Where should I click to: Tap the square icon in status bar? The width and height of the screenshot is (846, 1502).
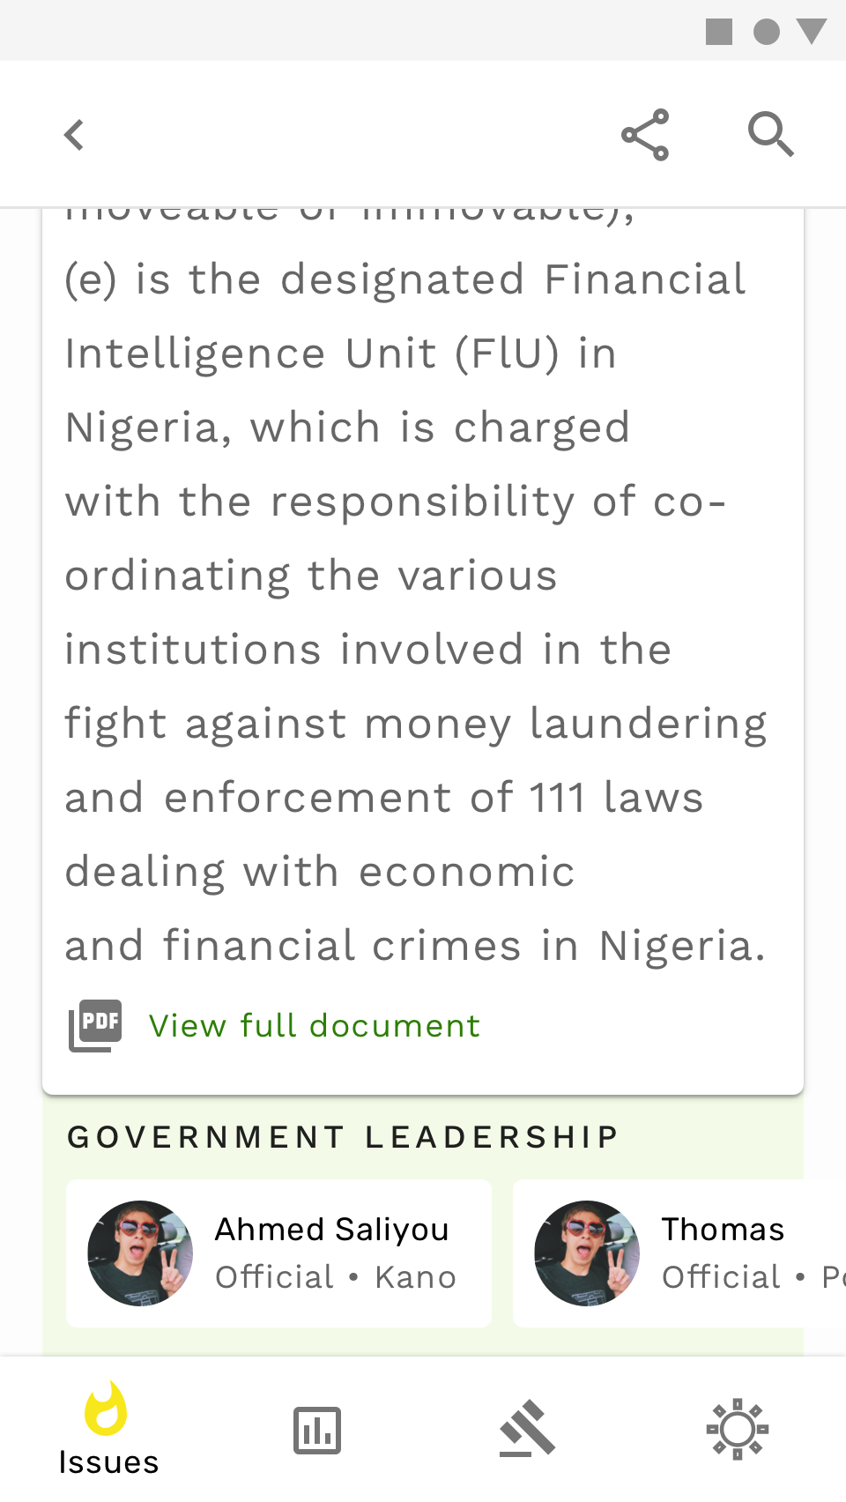(719, 33)
